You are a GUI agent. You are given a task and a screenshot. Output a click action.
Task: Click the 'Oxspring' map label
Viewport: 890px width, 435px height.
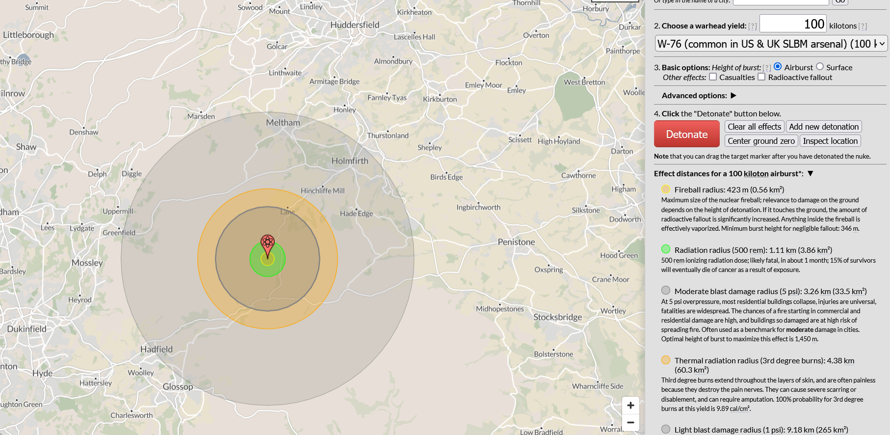coord(549,270)
